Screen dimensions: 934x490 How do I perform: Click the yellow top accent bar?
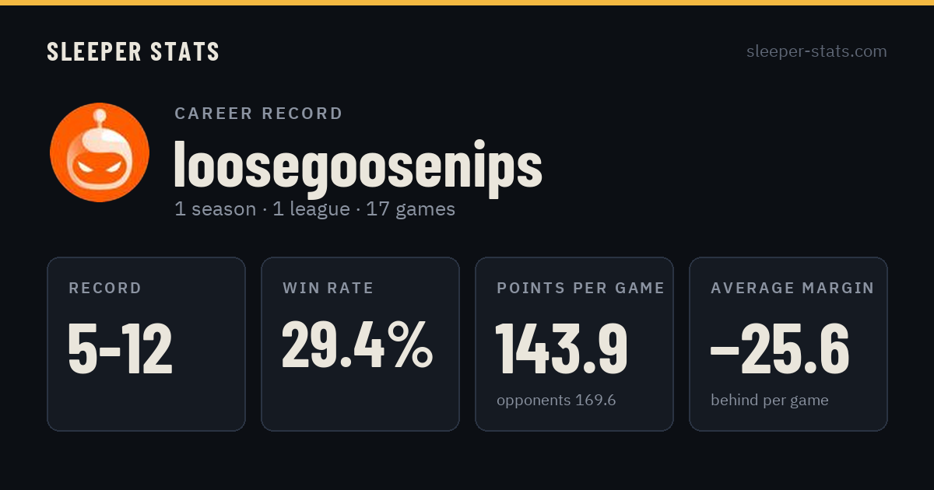pyautogui.click(x=467, y=2)
